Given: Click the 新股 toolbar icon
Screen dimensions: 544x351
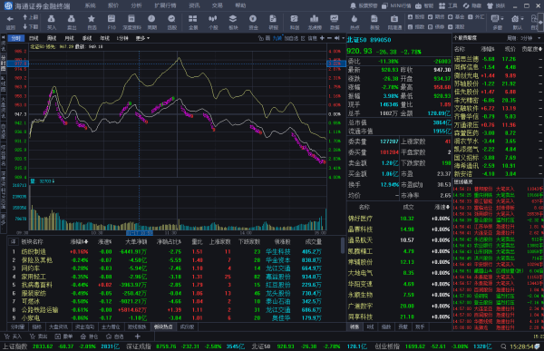Looking at the screenshot, I should 374,22.
